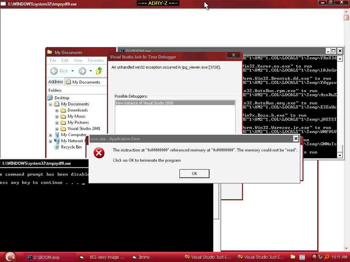350x262 pixels.
Task: Open View menu in My Documents window
Action: pos(78,60)
